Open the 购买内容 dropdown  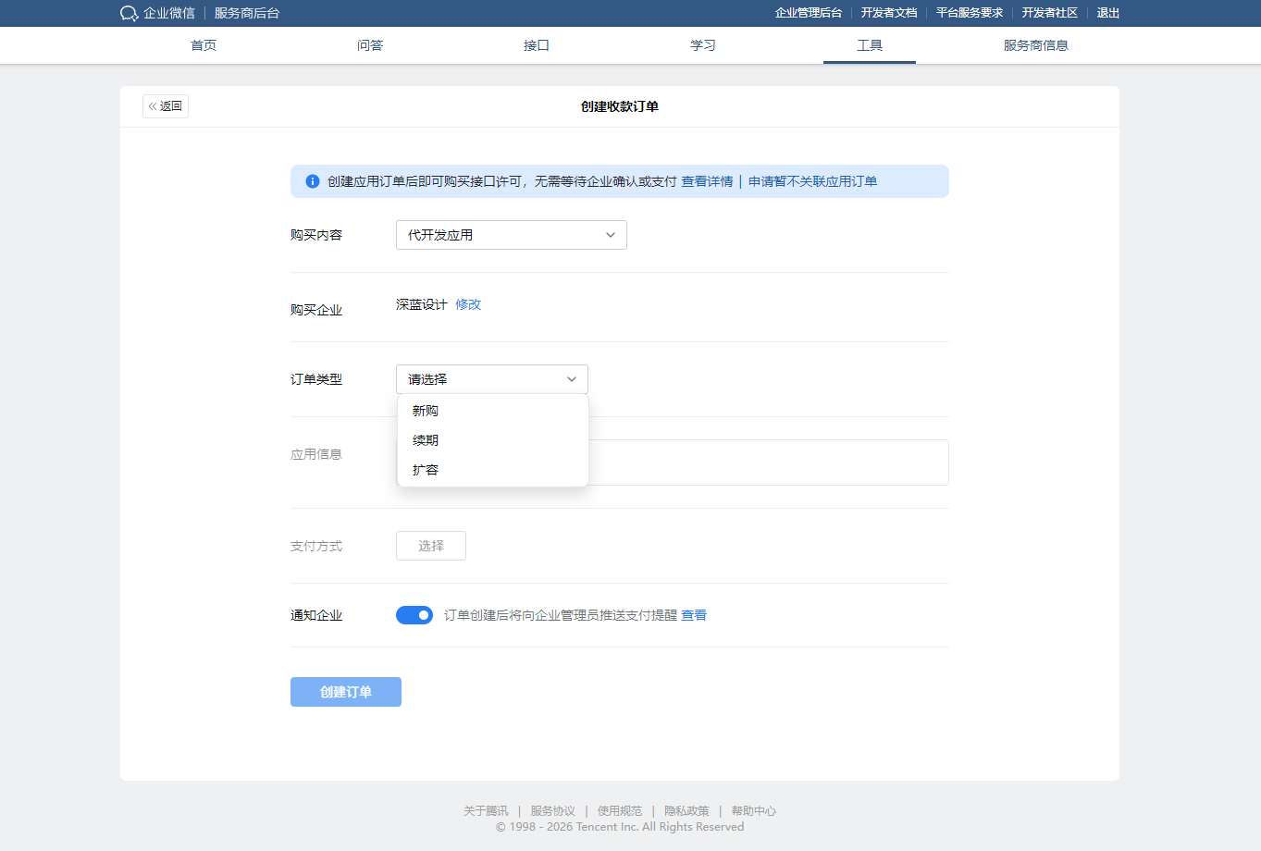pos(511,235)
